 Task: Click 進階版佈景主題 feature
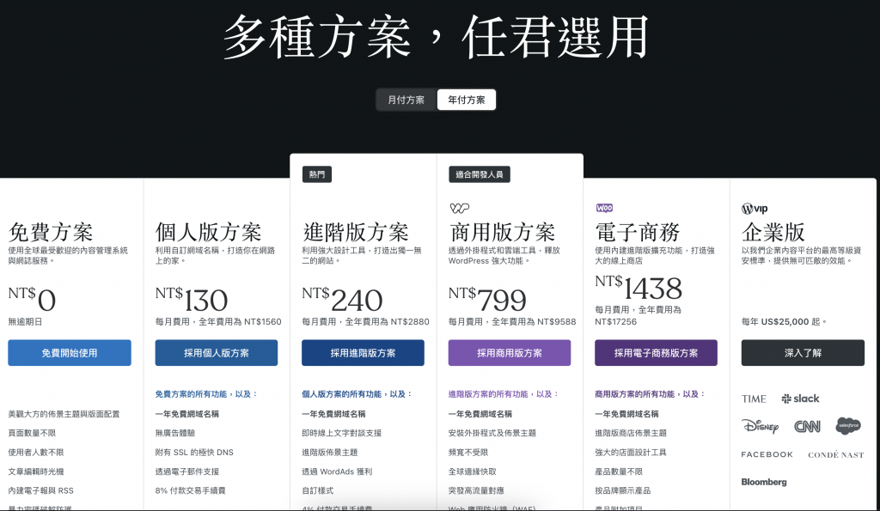pos(329,452)
